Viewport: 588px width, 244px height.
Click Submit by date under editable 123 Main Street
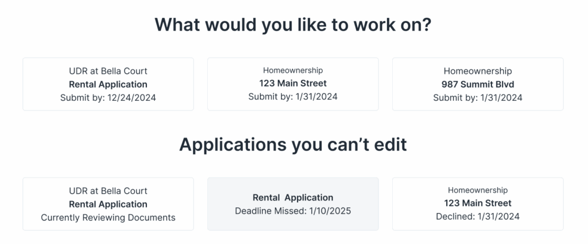pyautogui.click(x=293, y=97)
